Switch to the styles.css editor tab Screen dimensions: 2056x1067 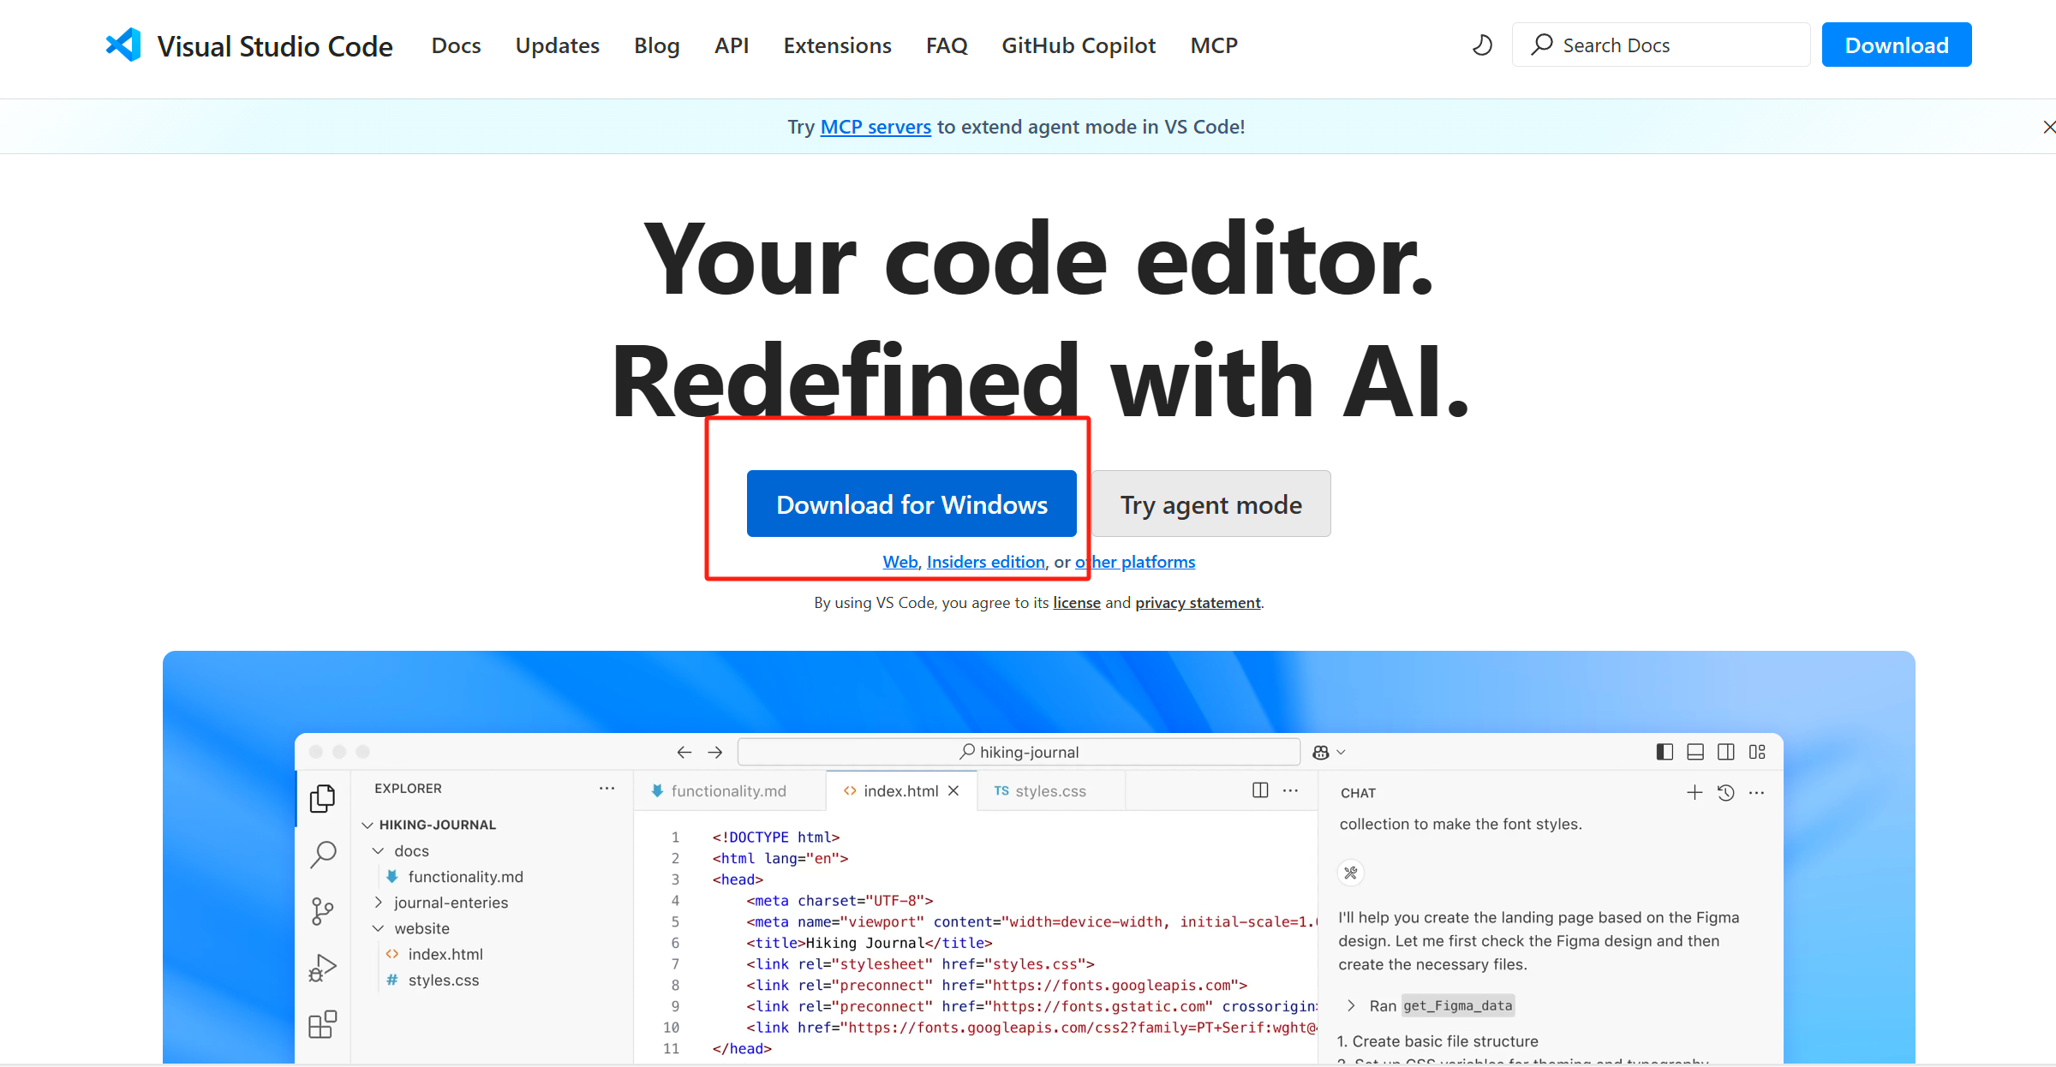pyautogui.click(x=1050, y=790)
